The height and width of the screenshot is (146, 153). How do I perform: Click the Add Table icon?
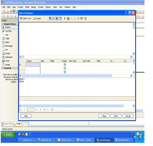pyautogui.click(x=85, y=18)
